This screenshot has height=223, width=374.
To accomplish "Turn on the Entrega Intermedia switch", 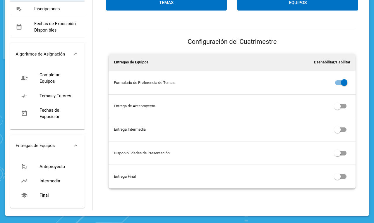I will pyautogui.click(x=340, y=130).
